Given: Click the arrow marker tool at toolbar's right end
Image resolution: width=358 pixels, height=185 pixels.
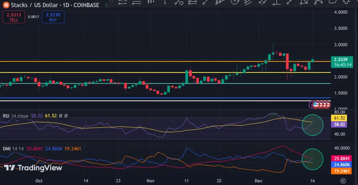Looking at the screenshot, I should click(x=346, y=4).
